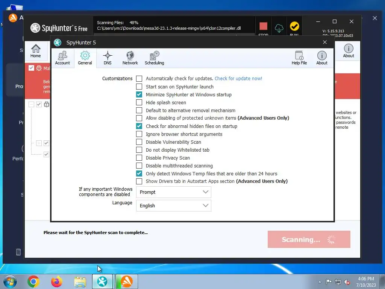Open the Network settings tab
Image resolution: width=385 pixels, height=289 pixels.
[130, 58]
